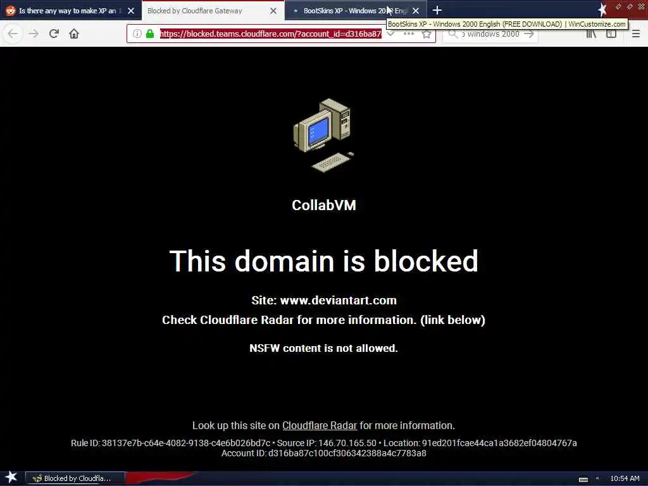Bookmark this page with the star icon

pyautogui.click(x=426, y=34)
